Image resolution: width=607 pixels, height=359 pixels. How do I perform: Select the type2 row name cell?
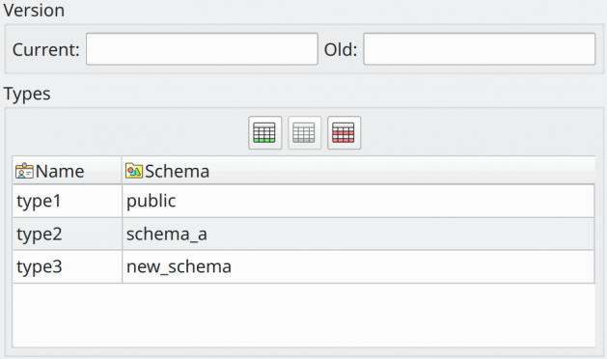point(68,234)
